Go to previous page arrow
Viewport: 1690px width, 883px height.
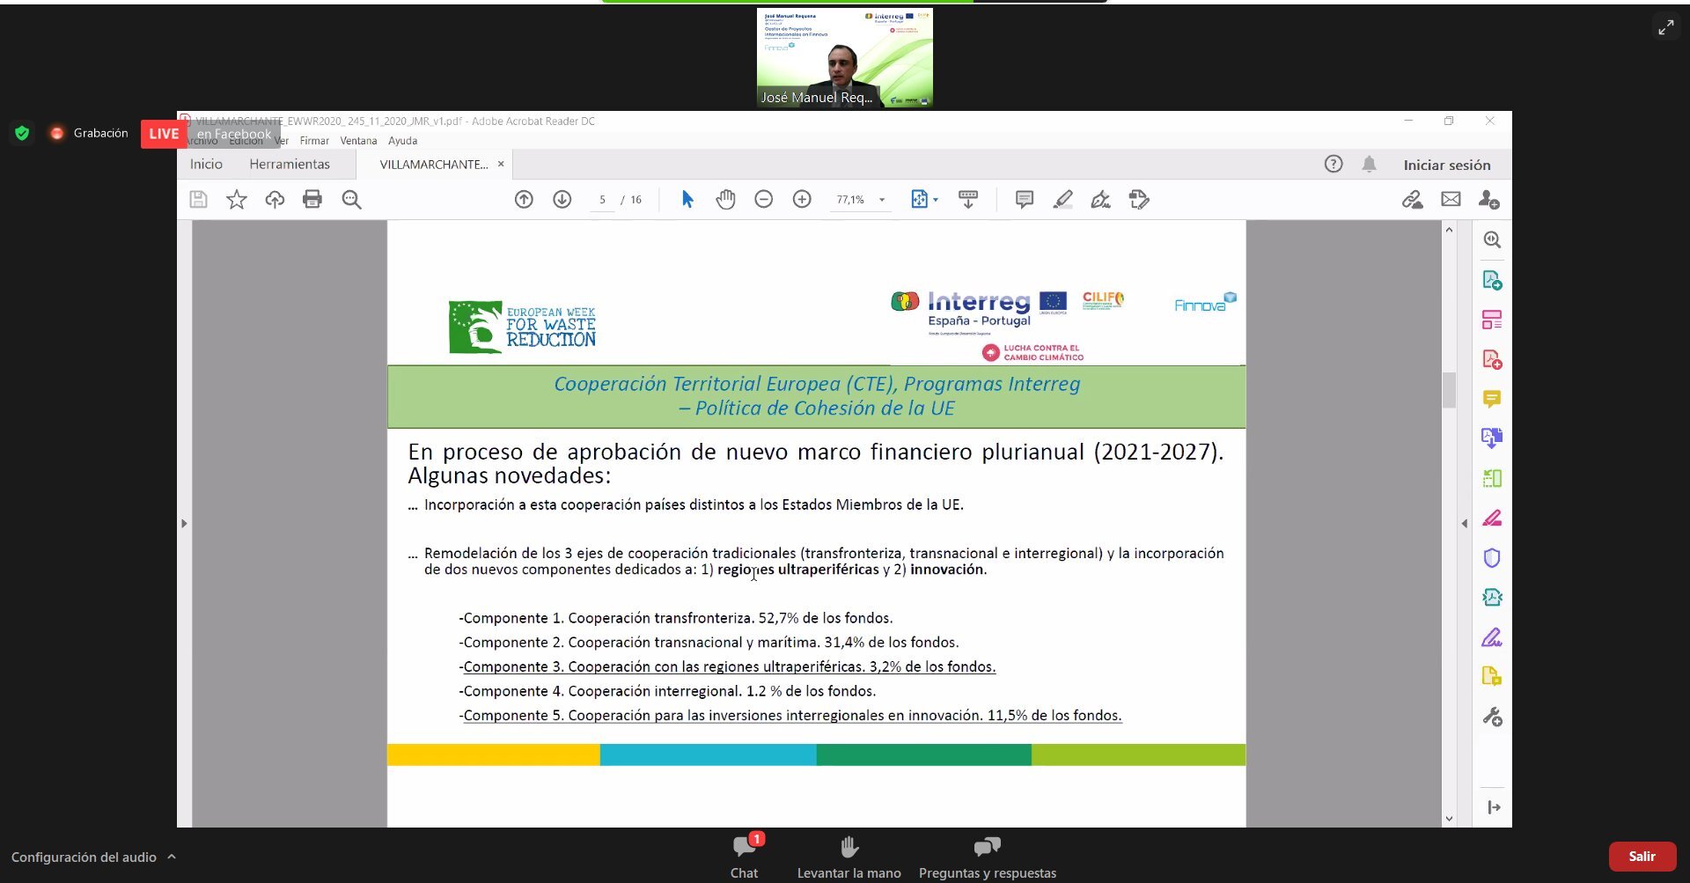(x=524, y=200)
